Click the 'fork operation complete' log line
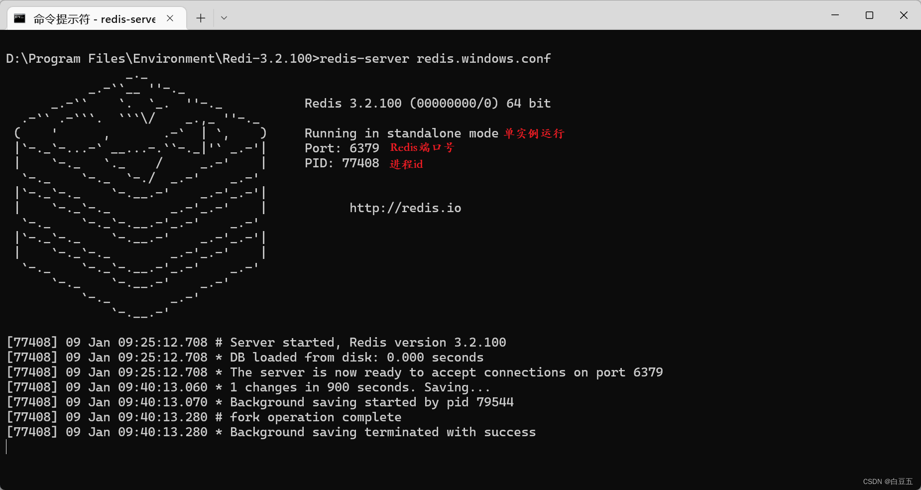921x490 pixels. coord(204,417)
